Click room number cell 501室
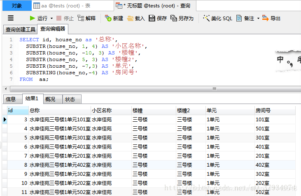This screenshot has height=196, width=301. [275, 129]
